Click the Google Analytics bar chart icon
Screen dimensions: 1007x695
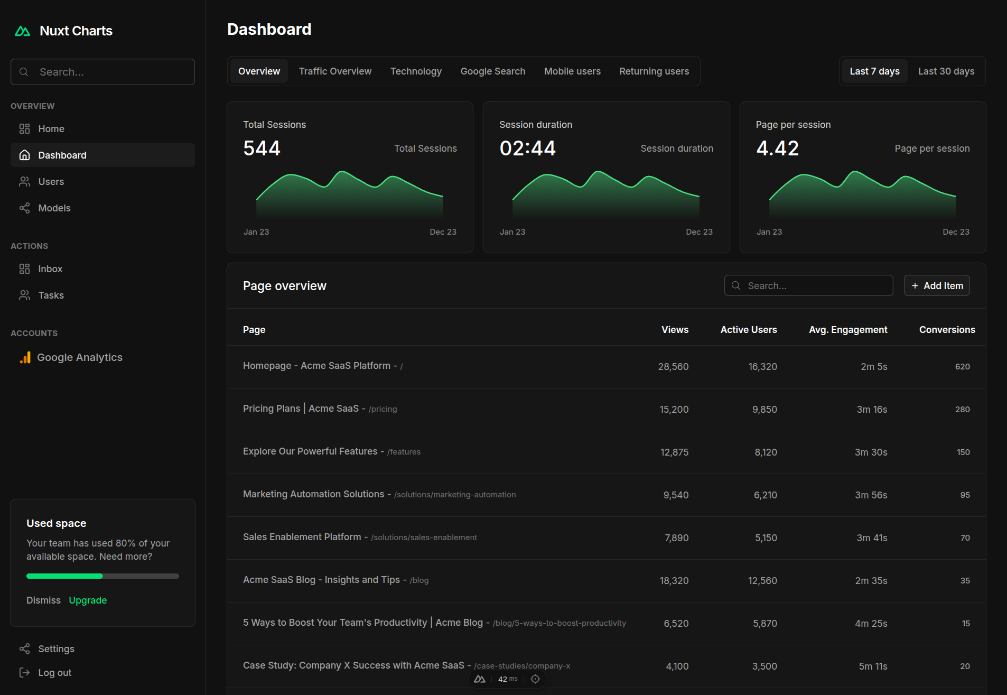[25, 358]
